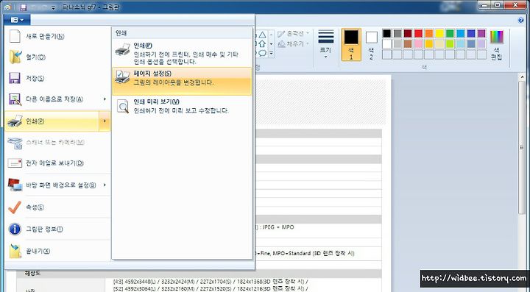Open the 크기 line size dropdown
Image resolution: width=530 pixels, height=292 pixels.
tap(326, 44)
